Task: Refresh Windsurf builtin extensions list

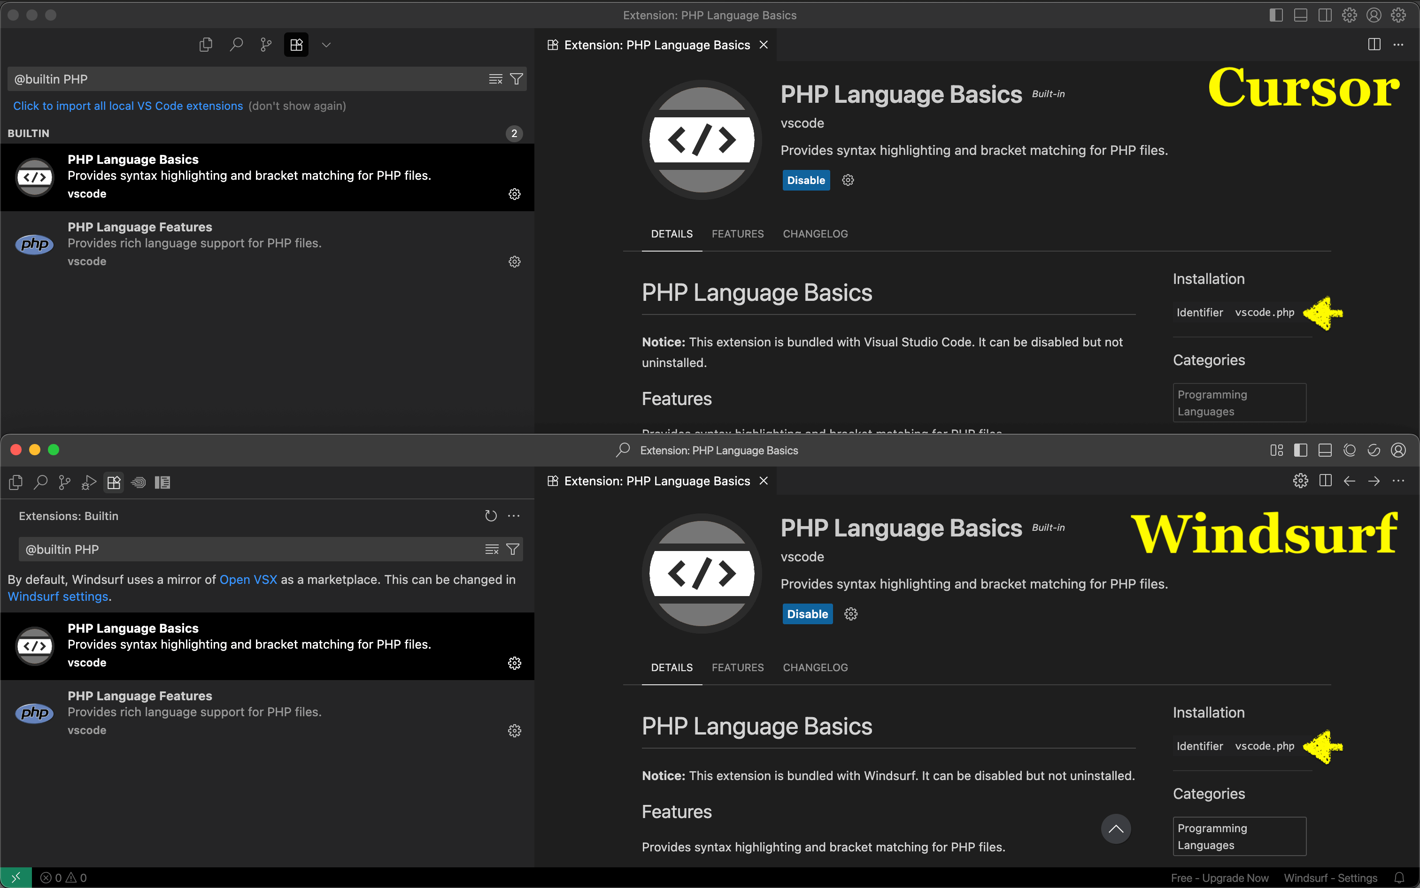Action: (x=491, y=516)
